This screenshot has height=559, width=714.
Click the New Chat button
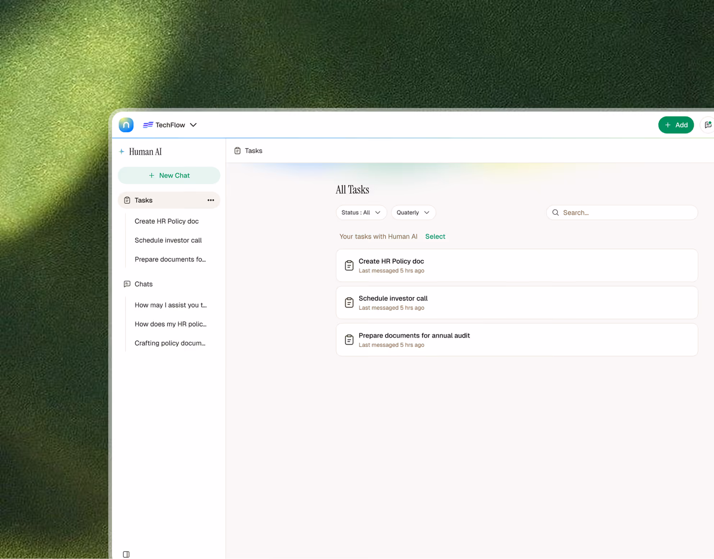[x=169, y=175]
